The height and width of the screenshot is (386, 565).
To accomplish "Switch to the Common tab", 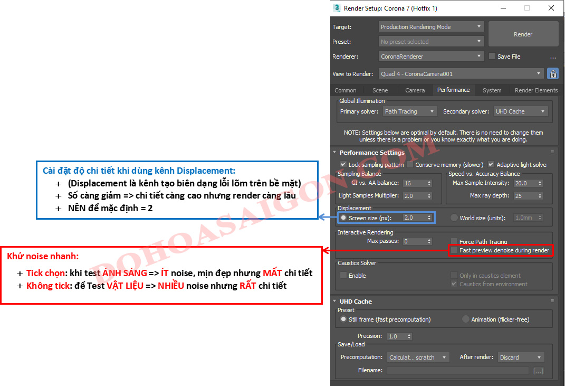I will point(346,90).
